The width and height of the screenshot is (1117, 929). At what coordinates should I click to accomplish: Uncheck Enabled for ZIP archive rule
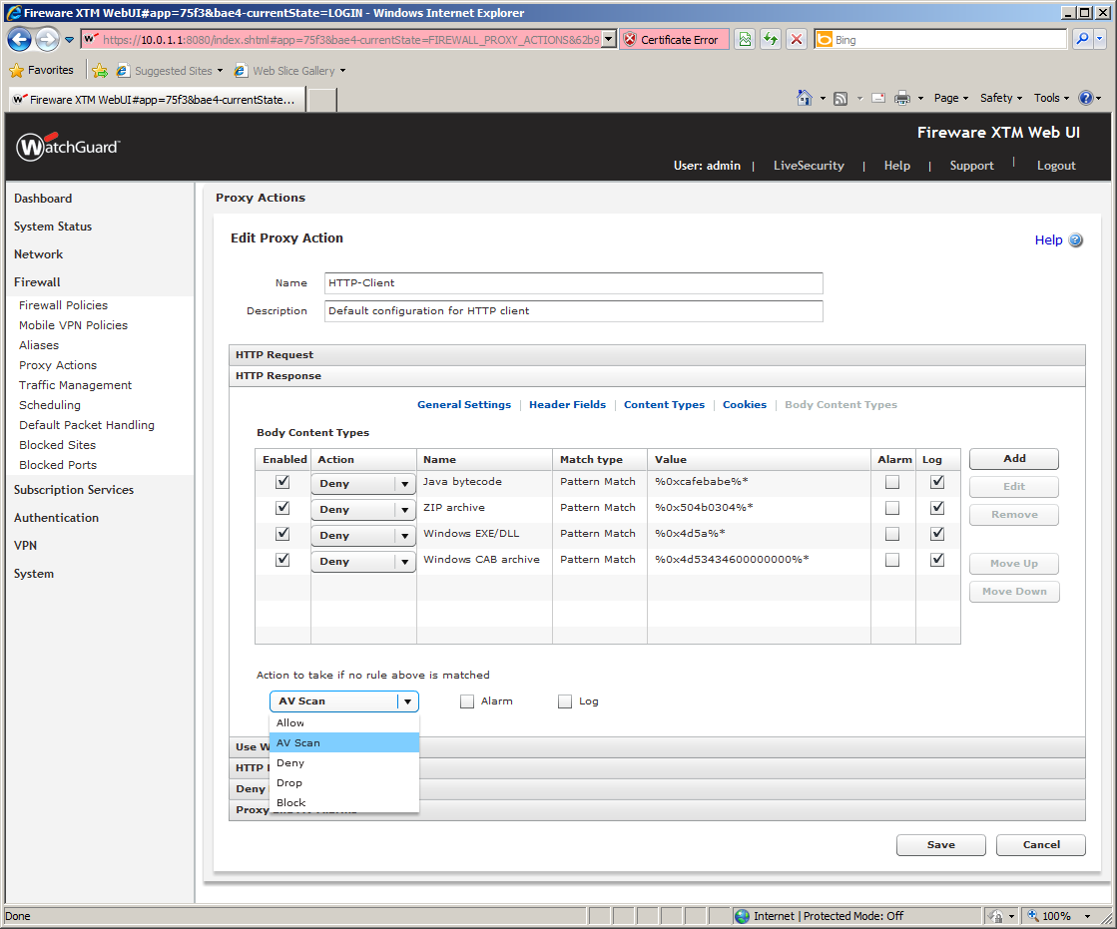pos(282,508)
